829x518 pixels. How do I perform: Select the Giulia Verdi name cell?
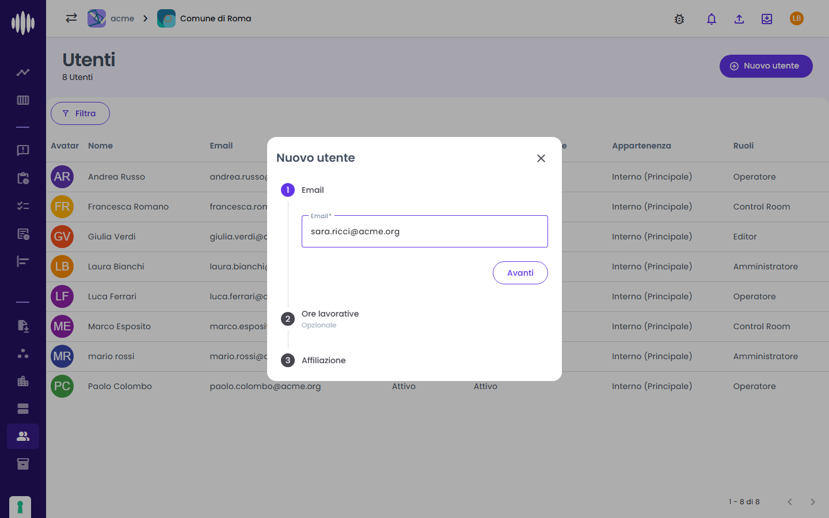pos(112,237)
